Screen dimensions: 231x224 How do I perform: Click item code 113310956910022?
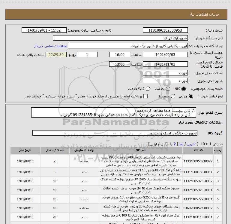pyautogui.click(x=198, y=161)
